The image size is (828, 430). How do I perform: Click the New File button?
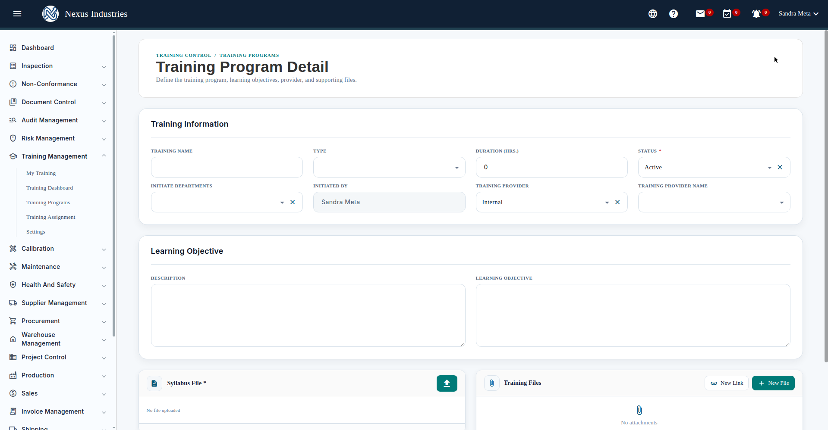[x=773, y=383]
